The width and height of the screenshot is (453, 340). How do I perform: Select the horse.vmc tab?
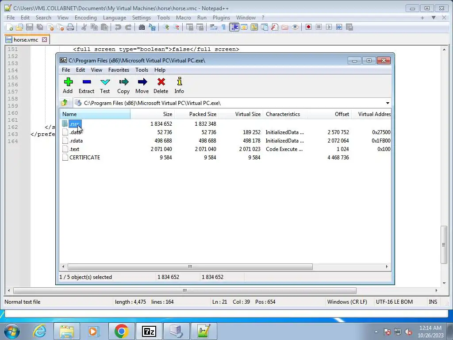click(26, 39)
